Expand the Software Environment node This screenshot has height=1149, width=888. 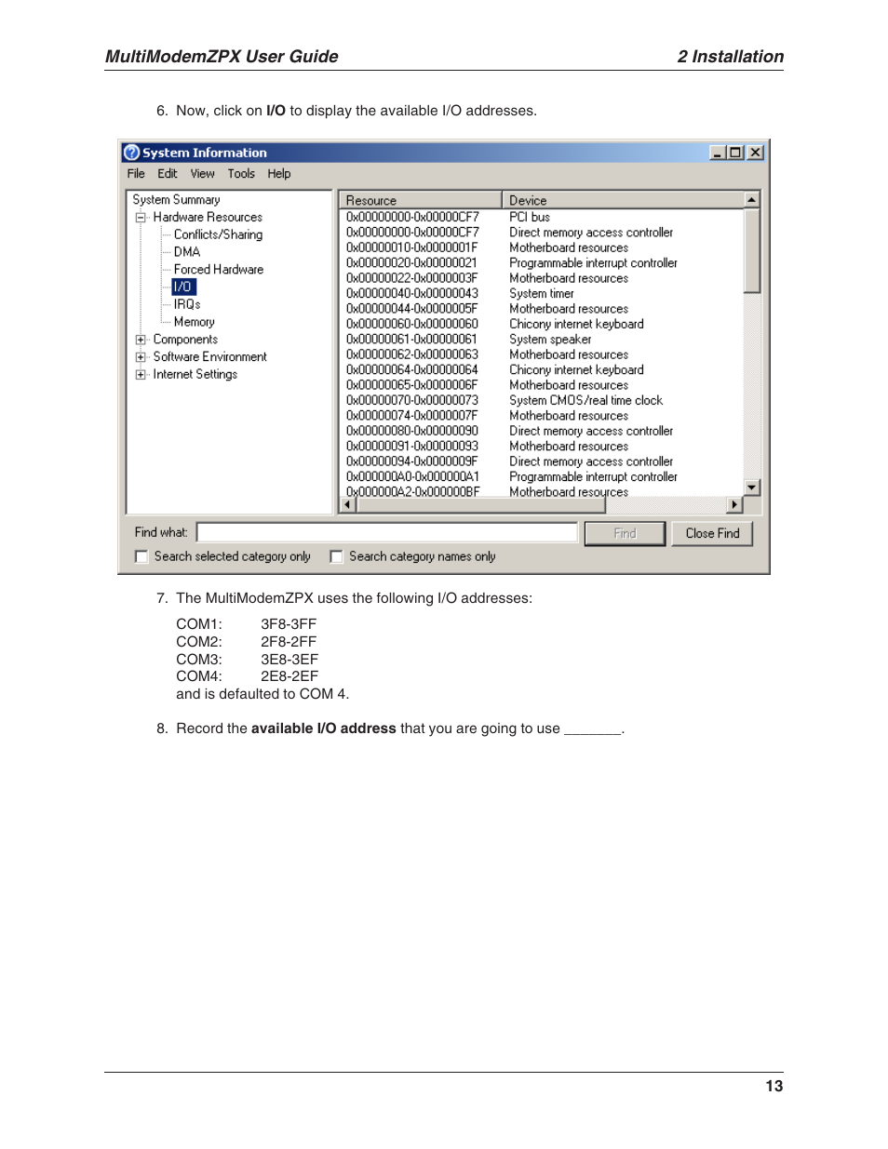click(x=141, y=357)
